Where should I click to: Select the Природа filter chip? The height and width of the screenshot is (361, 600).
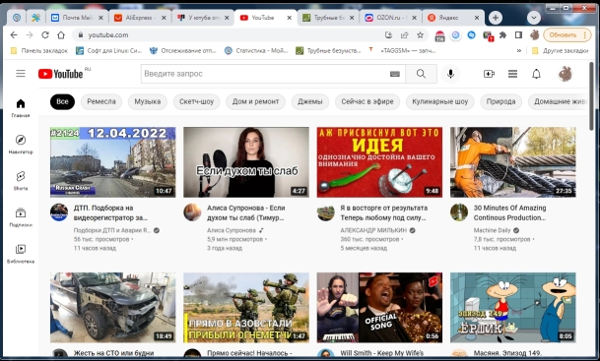500,101
